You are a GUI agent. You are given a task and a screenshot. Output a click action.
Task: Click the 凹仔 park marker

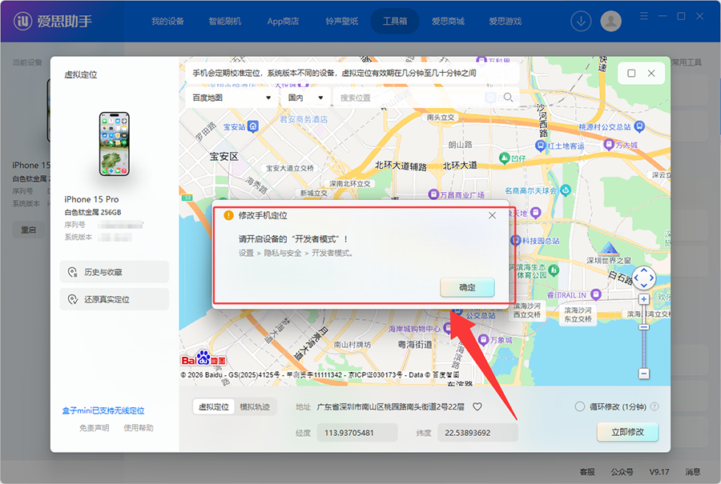pyautogui.click(x=505, y=158)
